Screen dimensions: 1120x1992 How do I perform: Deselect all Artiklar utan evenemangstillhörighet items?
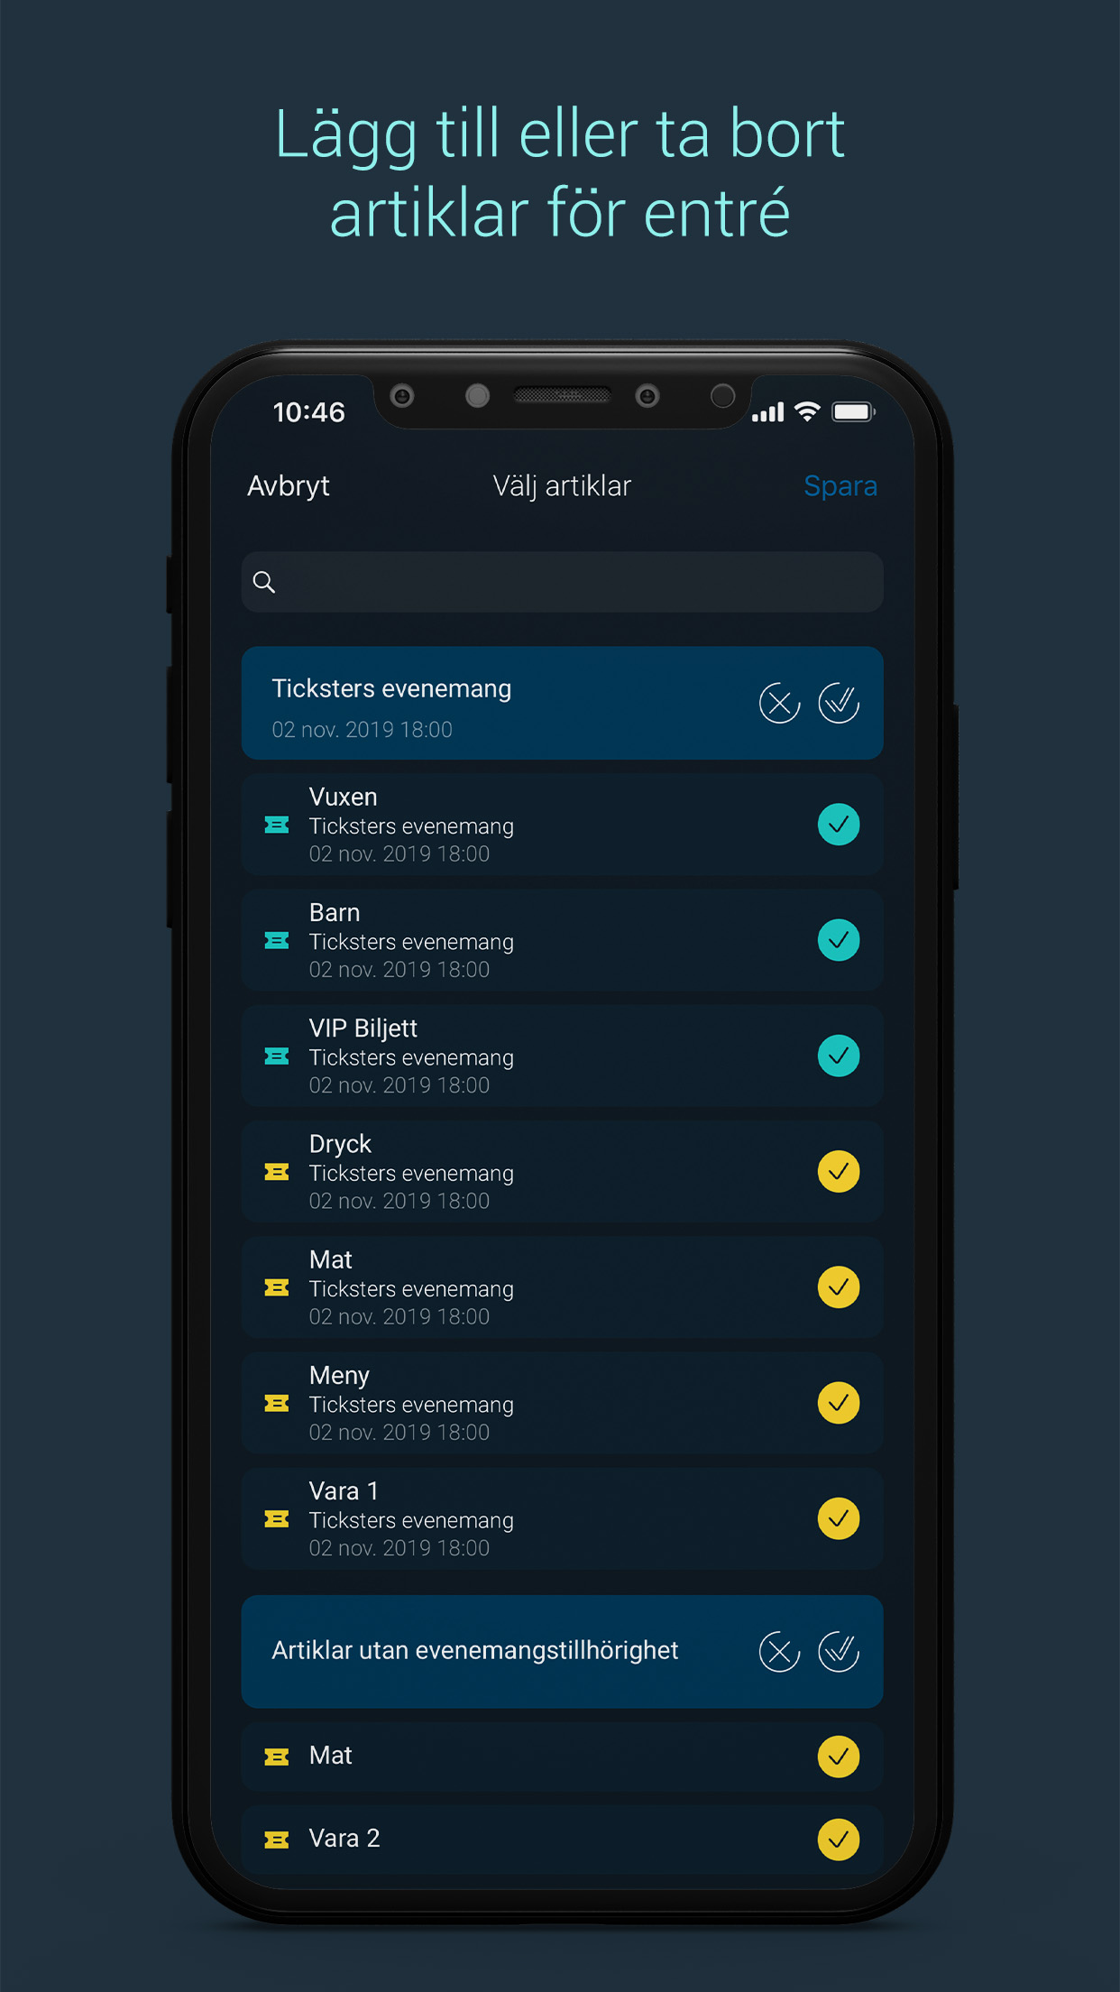tap(779, 1652)
